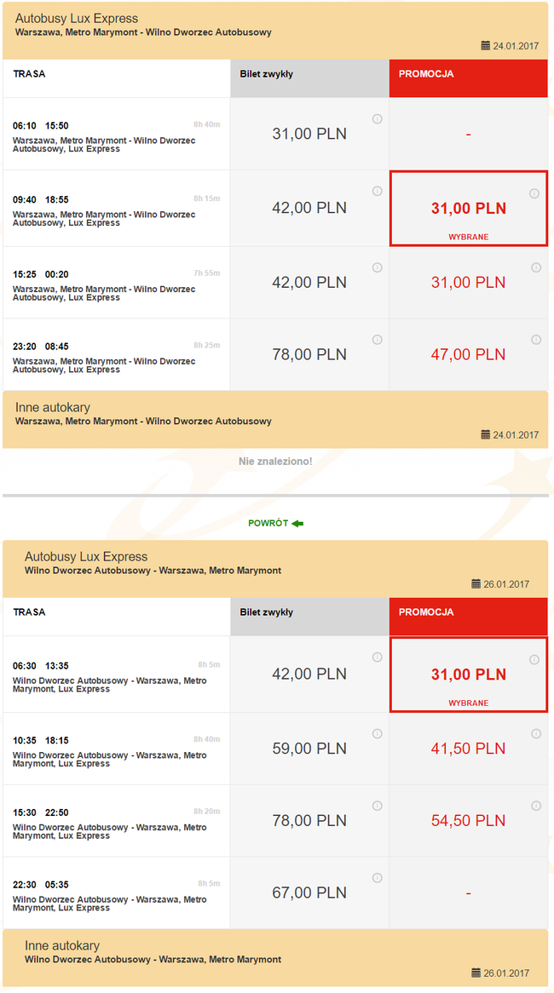Click info icon beside 67,00 PLN return fare
554x993 pixels.
pyautogui.click(x=378, y=878)
